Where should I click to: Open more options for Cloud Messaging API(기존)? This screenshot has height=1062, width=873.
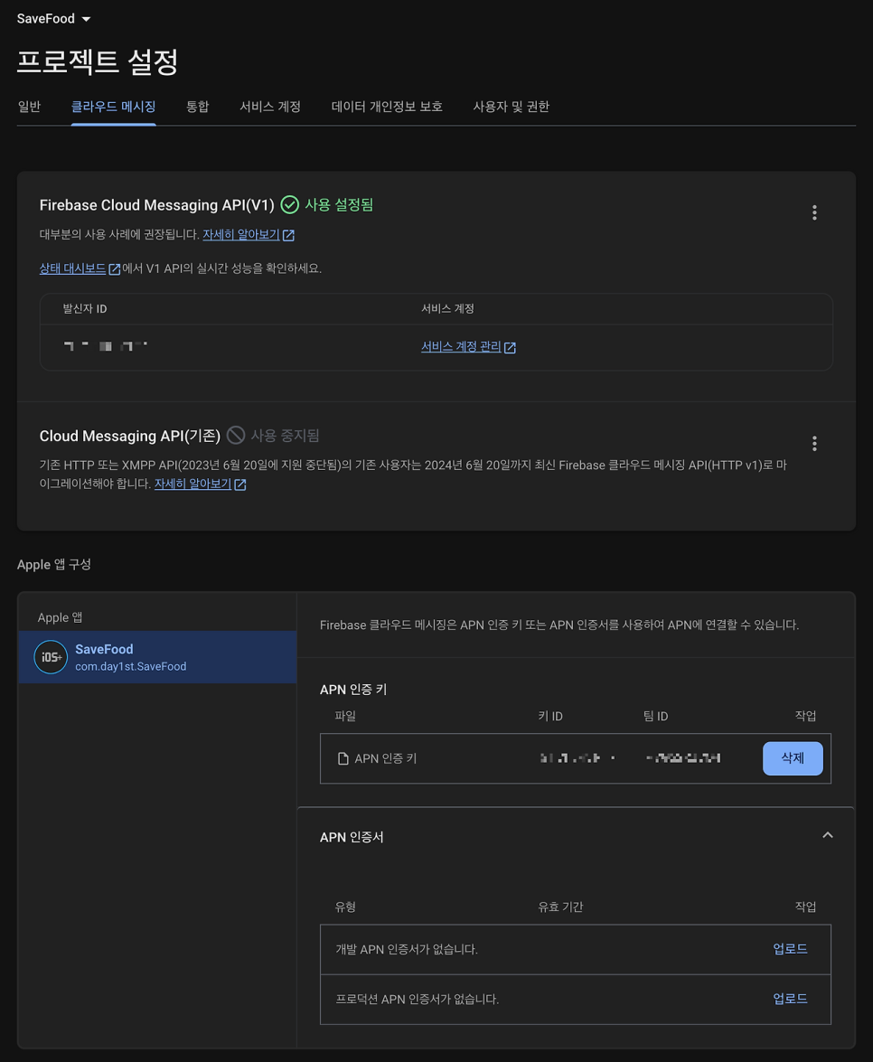click(814, 444)
